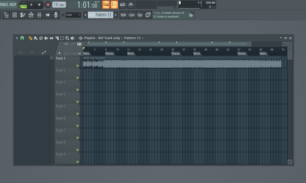
Task: Open the main snap Line dropdown
Action: (73, 15)
